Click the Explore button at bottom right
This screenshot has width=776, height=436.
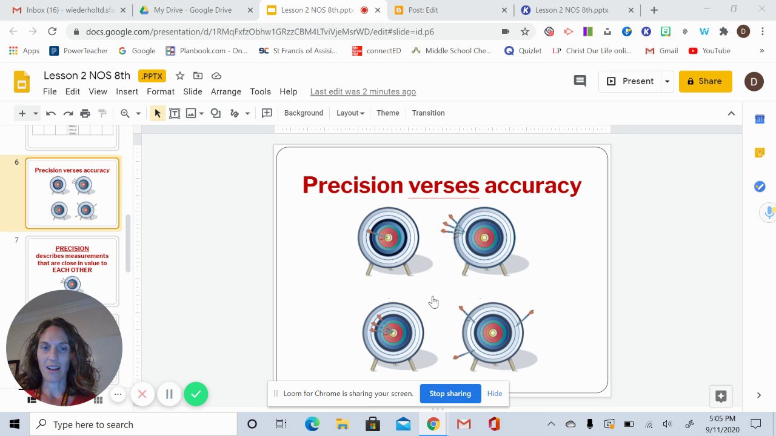pos(721,396)
